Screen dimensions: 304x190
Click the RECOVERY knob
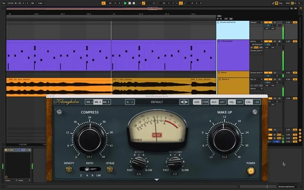175,163
